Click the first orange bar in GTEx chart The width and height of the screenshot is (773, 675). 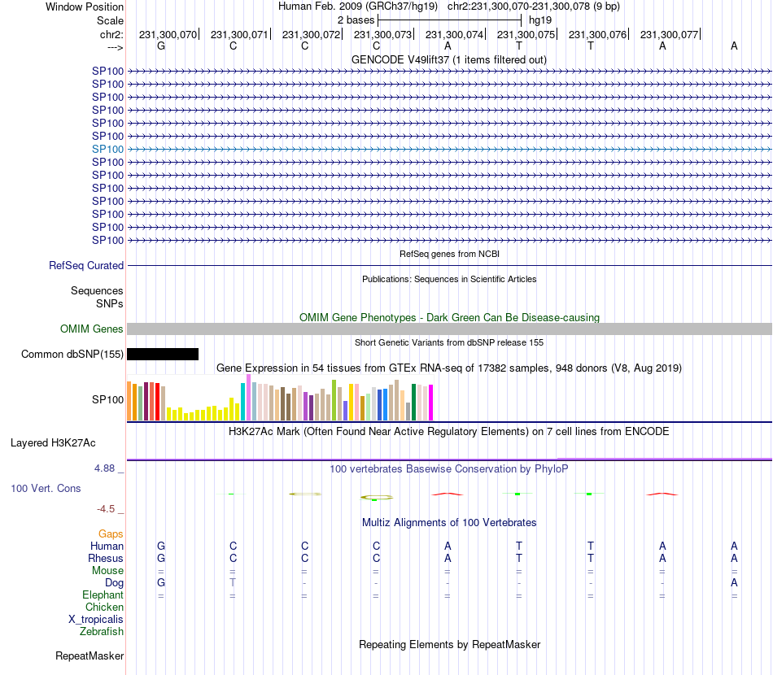(129, 401)
